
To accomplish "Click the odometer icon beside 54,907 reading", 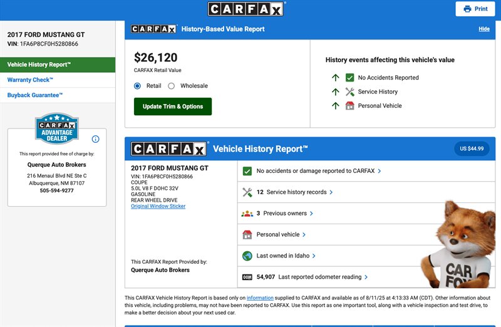I will coord(247,277).
